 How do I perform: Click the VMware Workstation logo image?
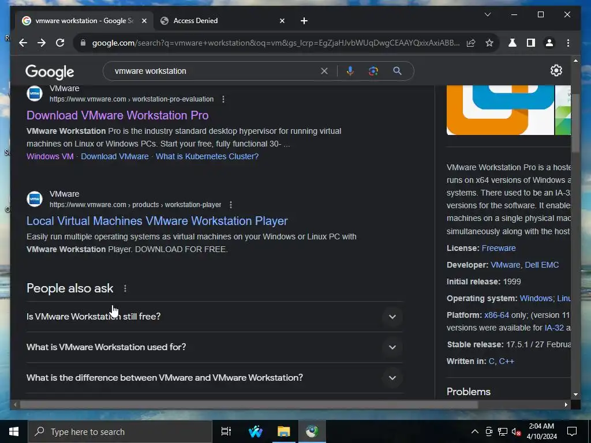(500, 110)
